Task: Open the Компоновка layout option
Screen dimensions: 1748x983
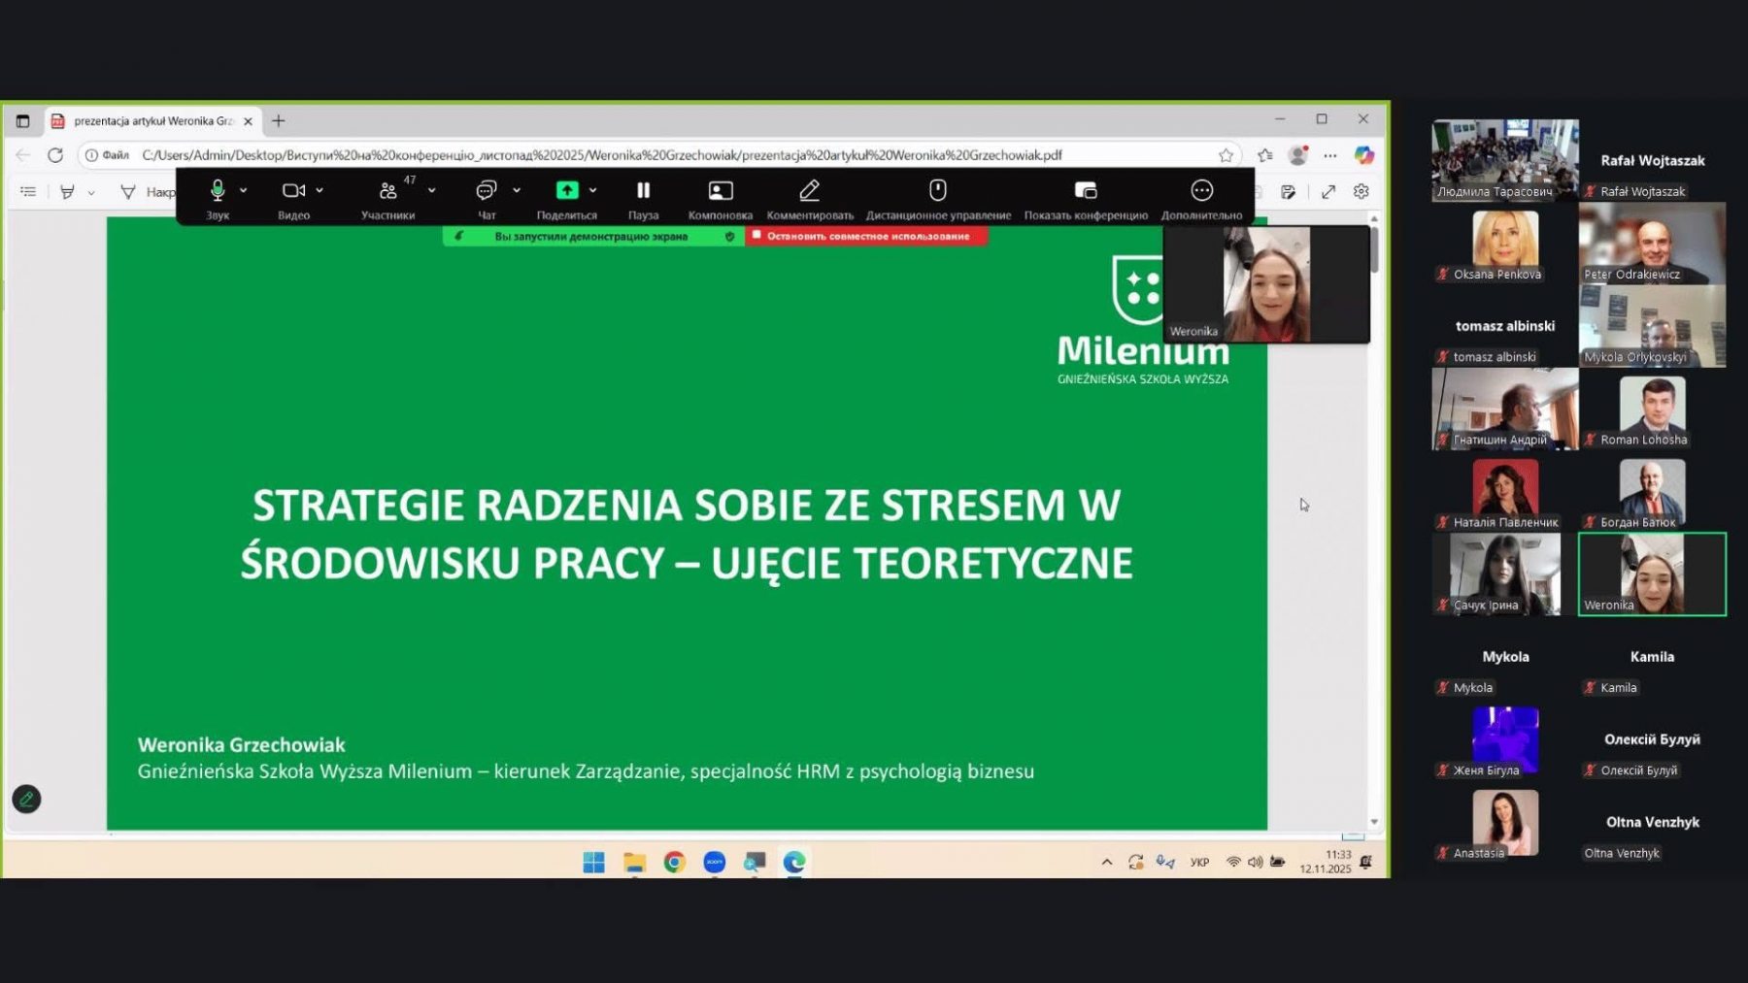Action: (x=720, y=191)
